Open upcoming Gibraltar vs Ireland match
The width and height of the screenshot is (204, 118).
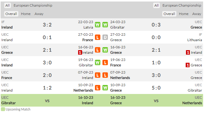click(x=47, y=100)
